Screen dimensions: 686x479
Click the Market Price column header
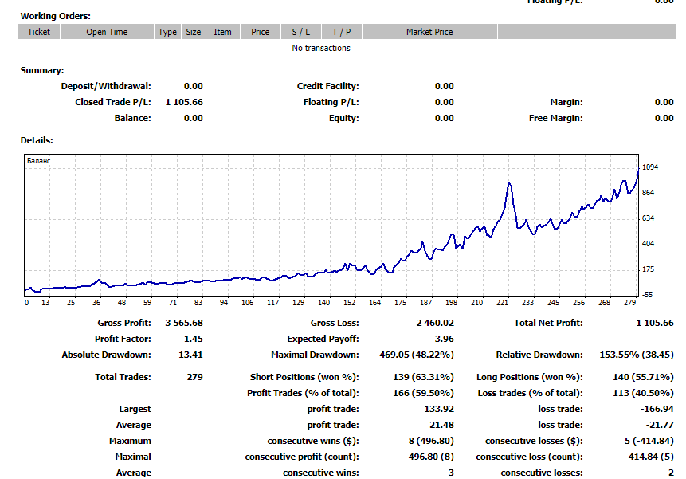pos(429,32)
